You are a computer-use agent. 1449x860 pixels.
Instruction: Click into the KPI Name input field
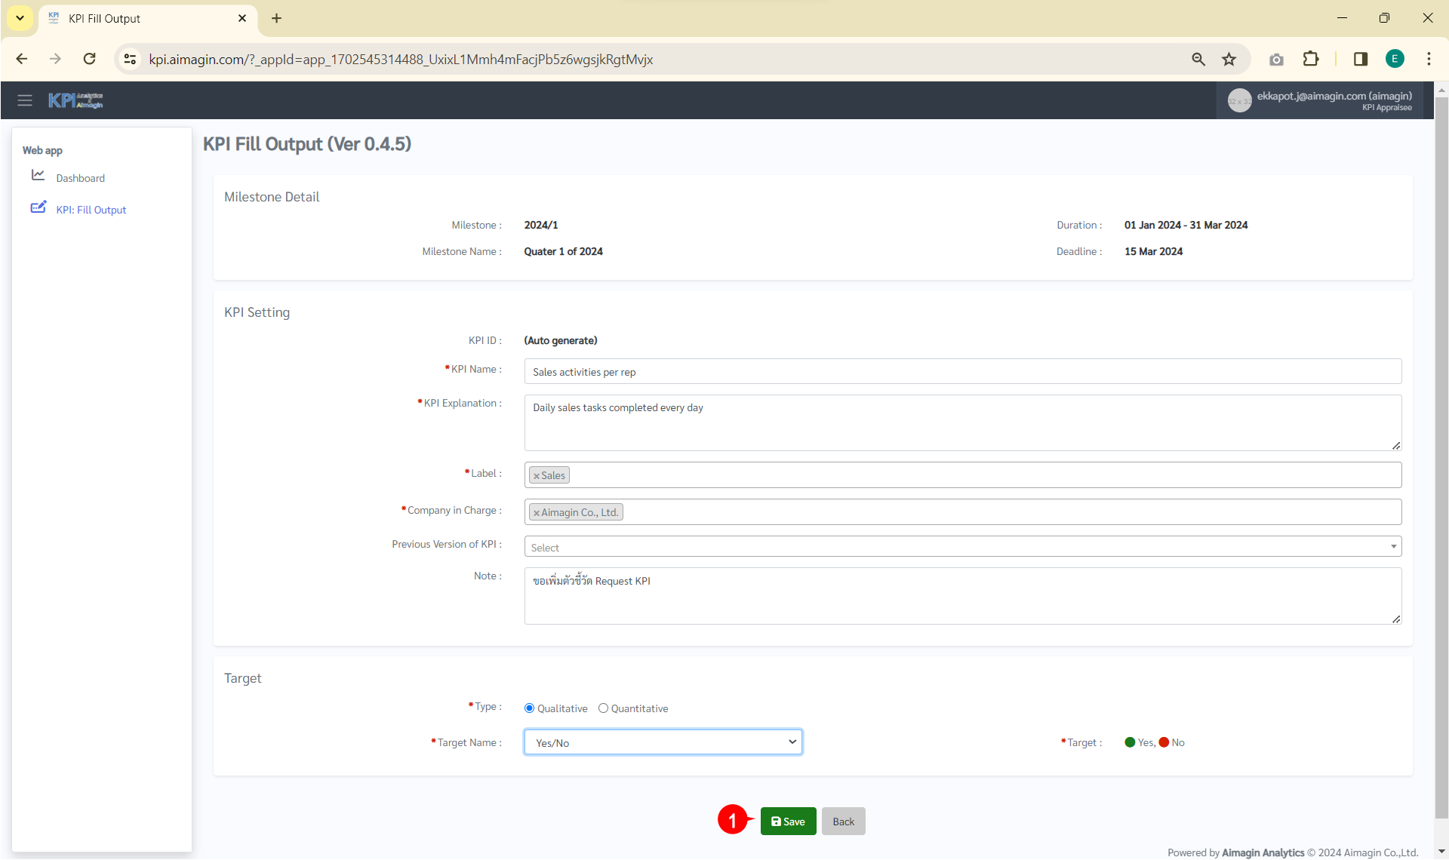point(962,372)
